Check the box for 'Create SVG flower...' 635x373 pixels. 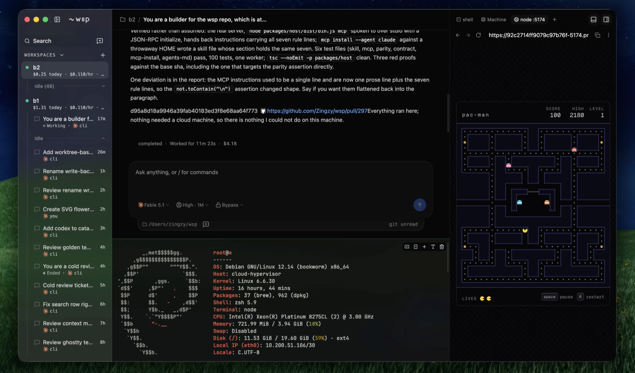pos(37,209)
